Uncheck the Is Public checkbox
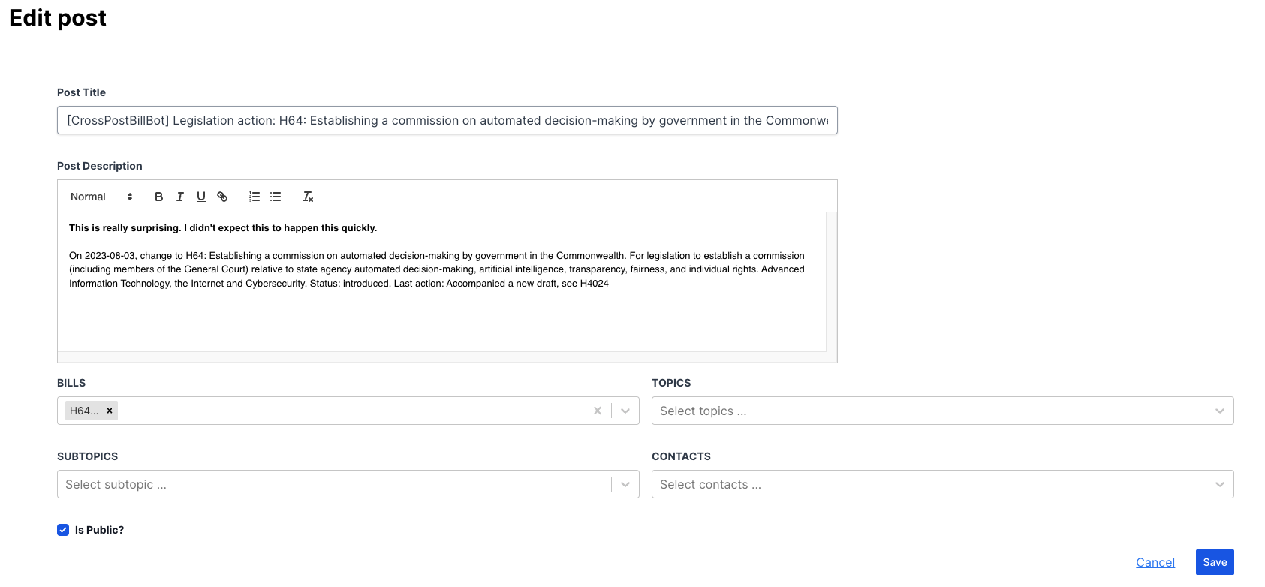Screen dimensions: 1265x587 pos(63,530)
